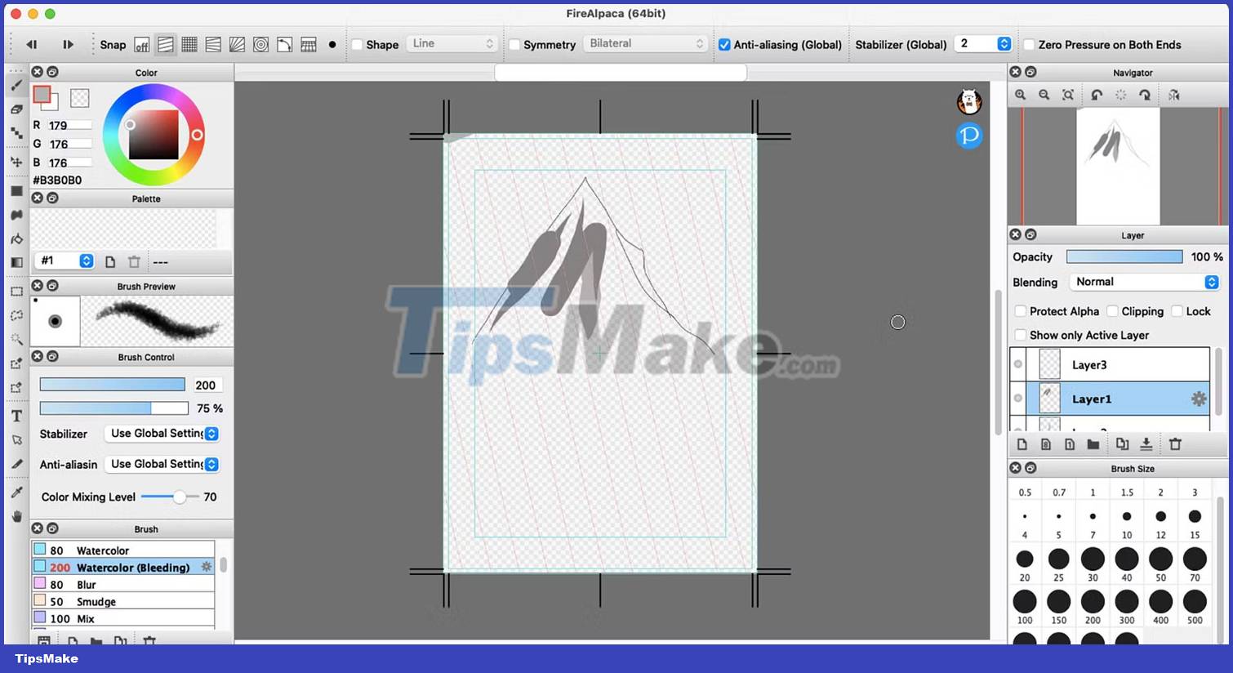This screenshot has height=673, width=1233.
Task: Open the Stabilizer dropdown set to Use Global Settings
Action: pos(161,434)
